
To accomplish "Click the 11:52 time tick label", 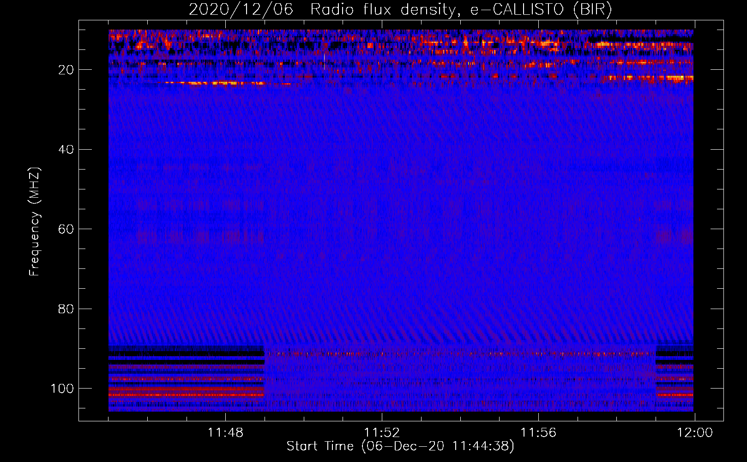I will click(382, 433).
